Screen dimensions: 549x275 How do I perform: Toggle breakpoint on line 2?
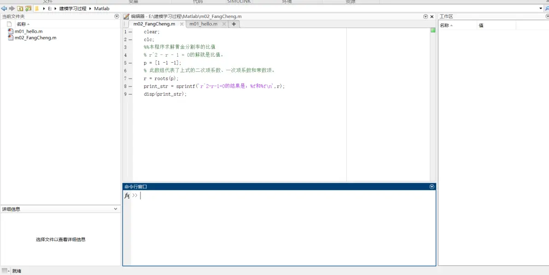tap(130, 40)
